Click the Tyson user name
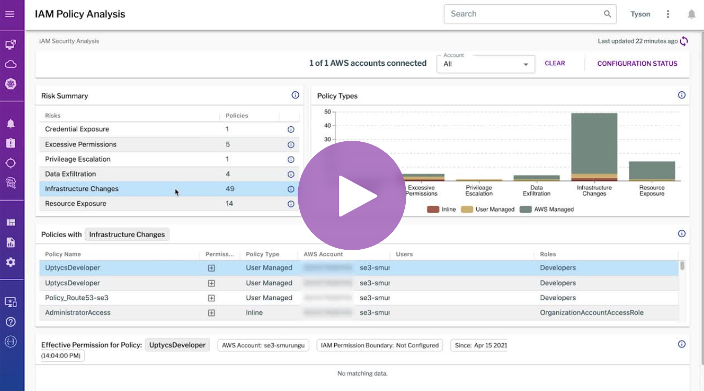The width and height of the screenshot is (704, 391). (640, 14)
